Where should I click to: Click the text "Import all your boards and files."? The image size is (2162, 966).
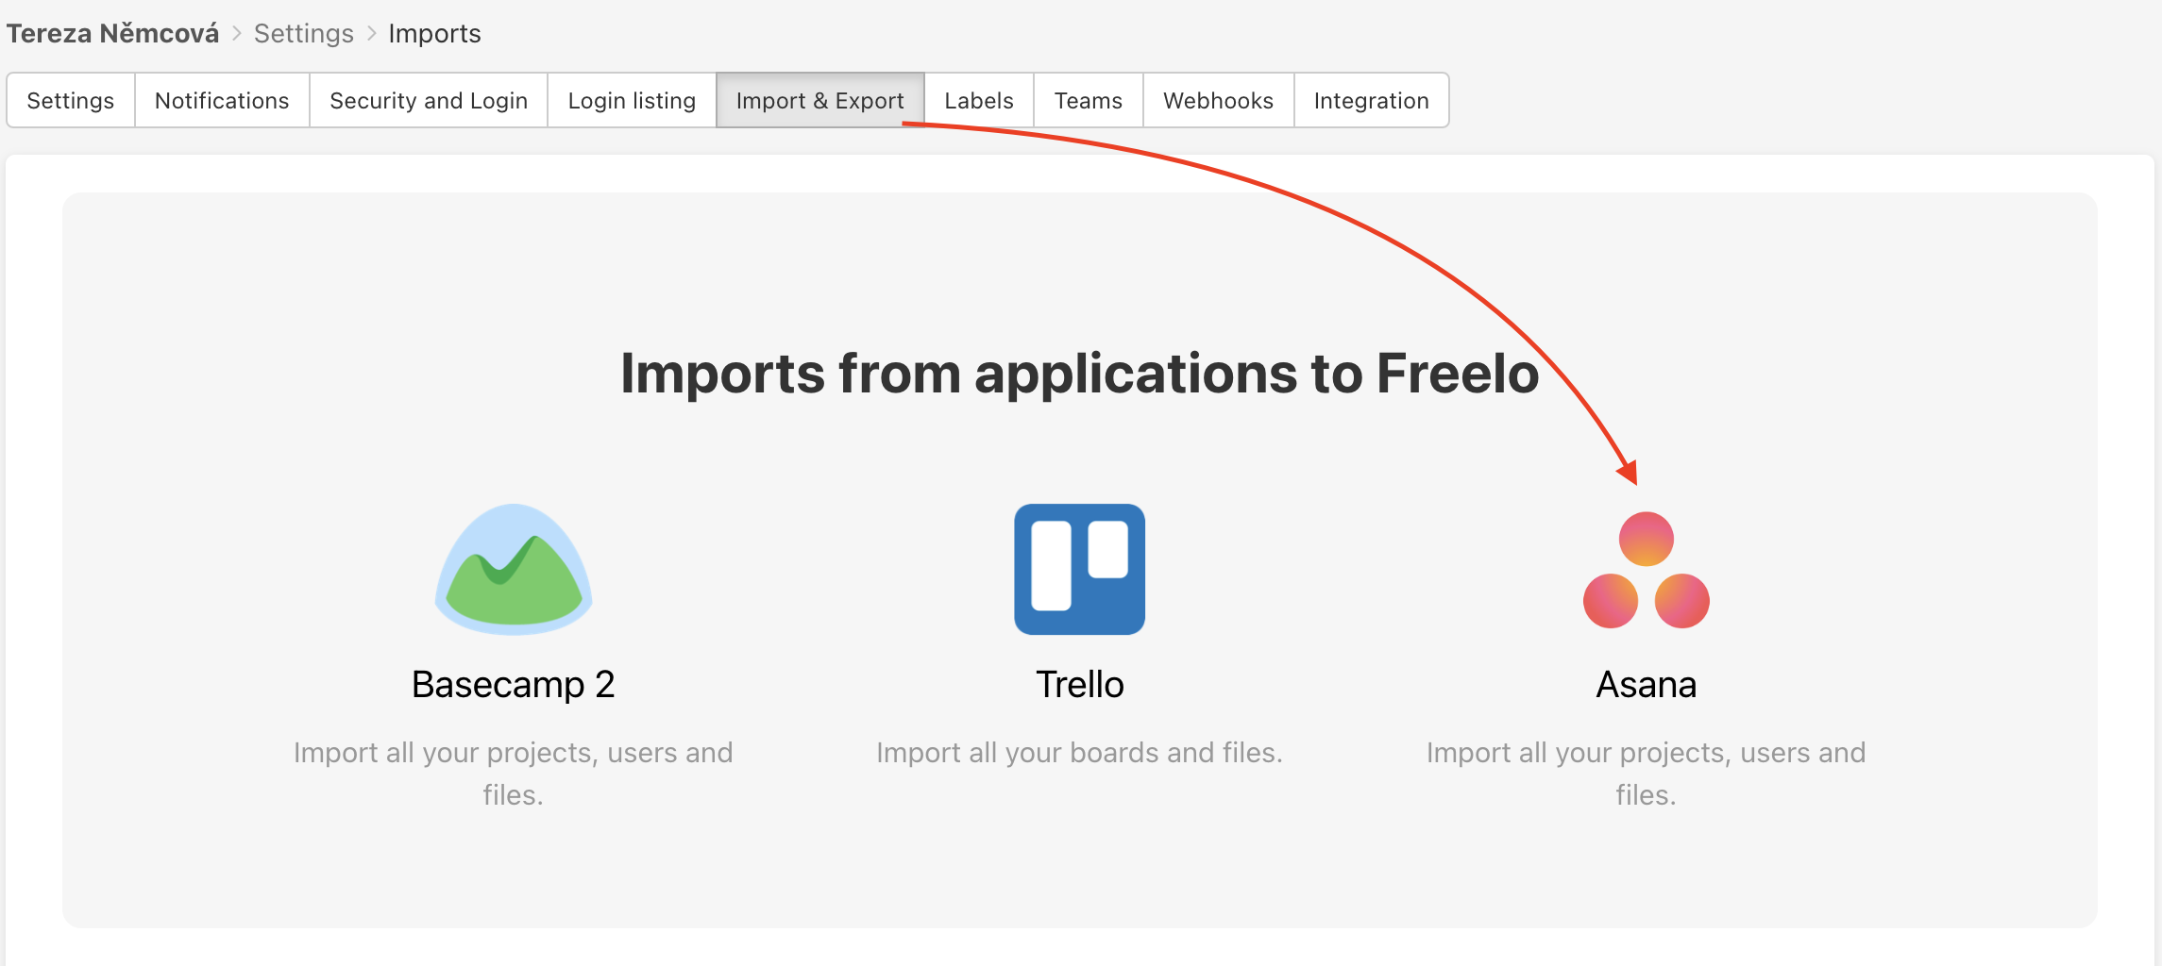[x=1079, y=753]
